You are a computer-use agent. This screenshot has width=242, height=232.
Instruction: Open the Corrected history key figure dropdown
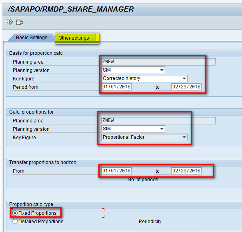(184, 78)
